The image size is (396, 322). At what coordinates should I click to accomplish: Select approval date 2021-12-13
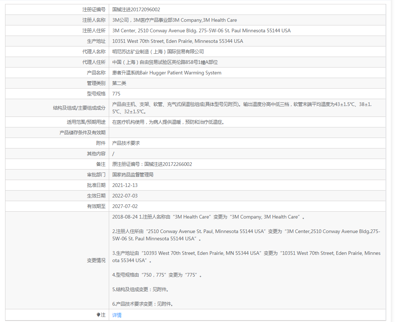pyautogui.click(x=125, y=185)
